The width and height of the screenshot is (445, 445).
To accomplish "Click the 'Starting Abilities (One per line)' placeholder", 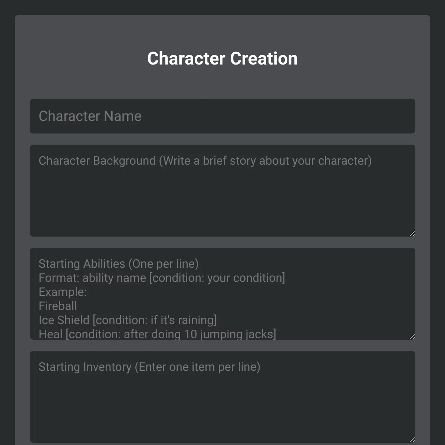I will click(119, 264).
